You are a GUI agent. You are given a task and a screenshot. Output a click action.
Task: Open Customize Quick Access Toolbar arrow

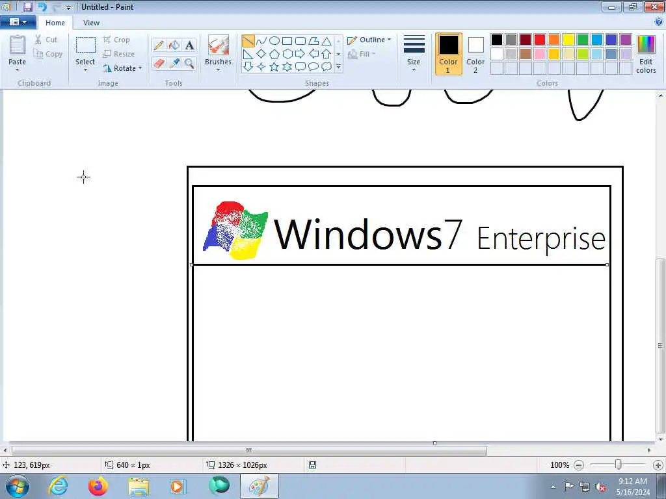click(68, 7)
